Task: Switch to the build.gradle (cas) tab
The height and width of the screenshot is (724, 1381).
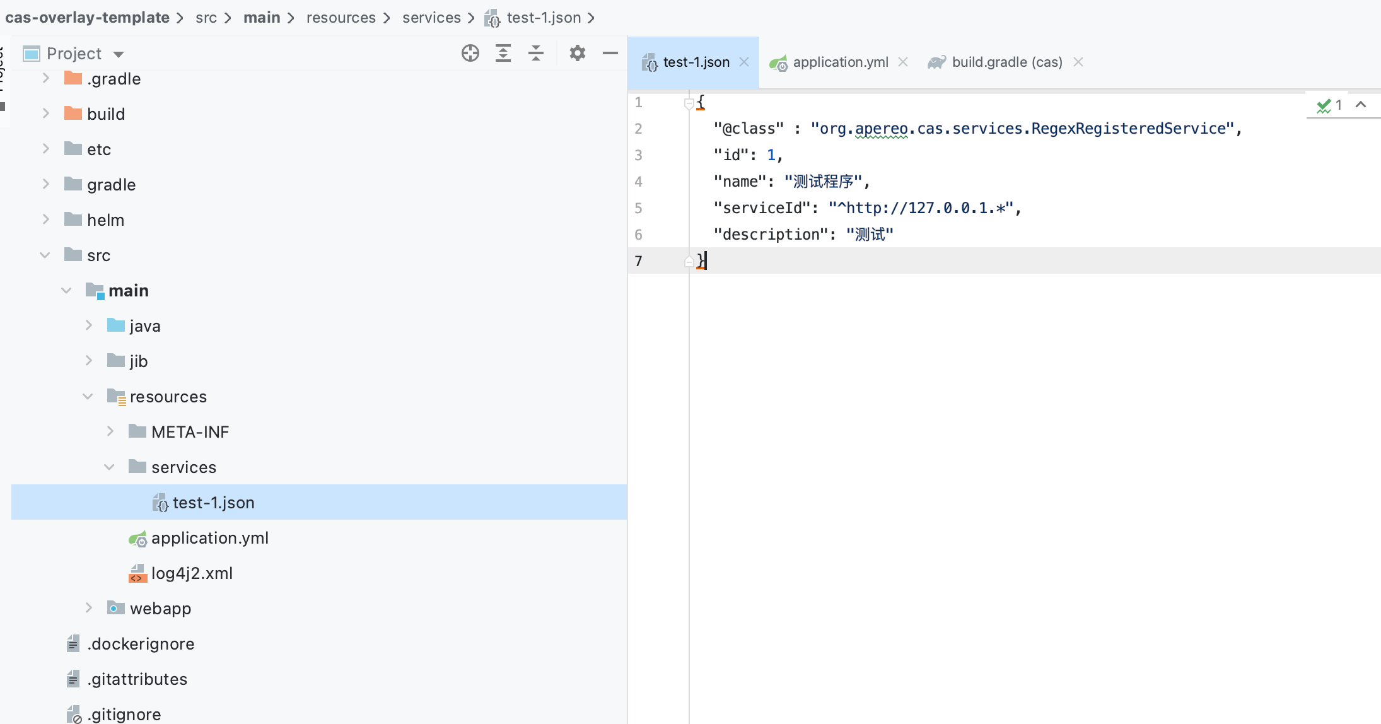Action: [1006, 62]
